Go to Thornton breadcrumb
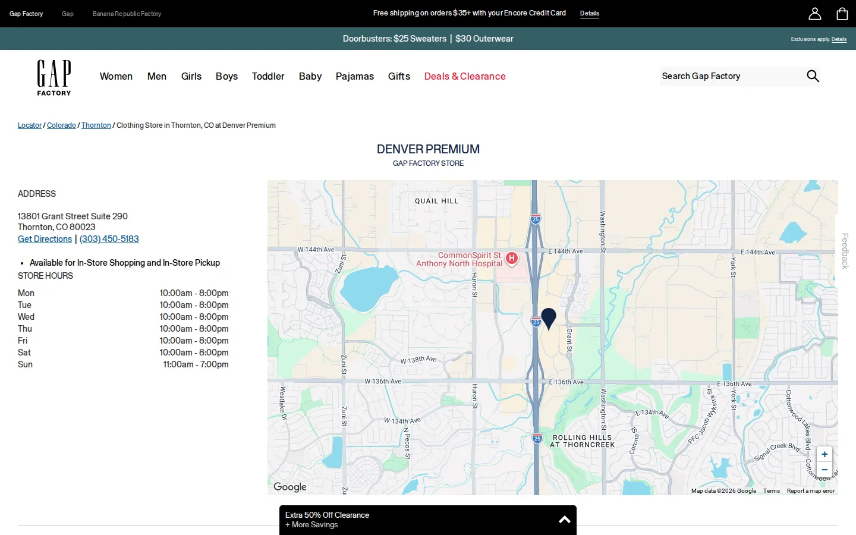856x535 pixels. click(96, 125)
